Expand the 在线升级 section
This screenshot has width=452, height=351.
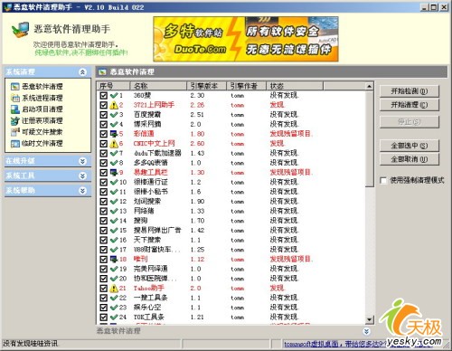(x=82, y=161)
